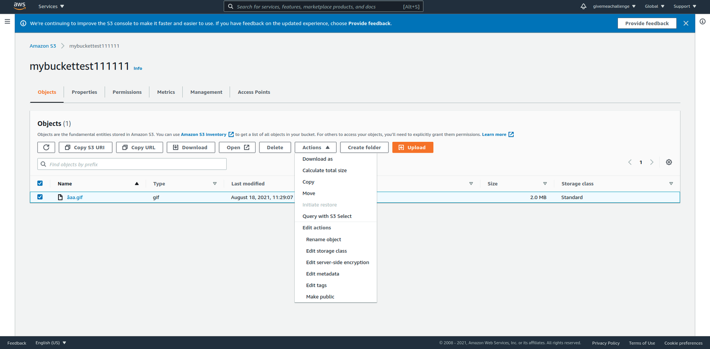This screenshot has height=349, width=710.
Task: Open the Privacy Policy footer link
Action: coord(606,343)
